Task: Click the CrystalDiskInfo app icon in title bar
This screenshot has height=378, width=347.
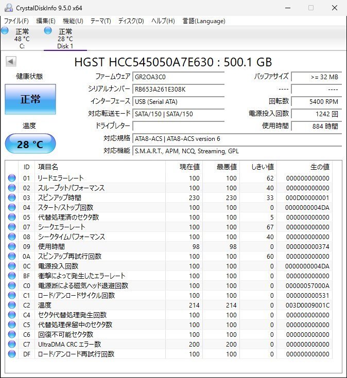Action: [9, 8]
